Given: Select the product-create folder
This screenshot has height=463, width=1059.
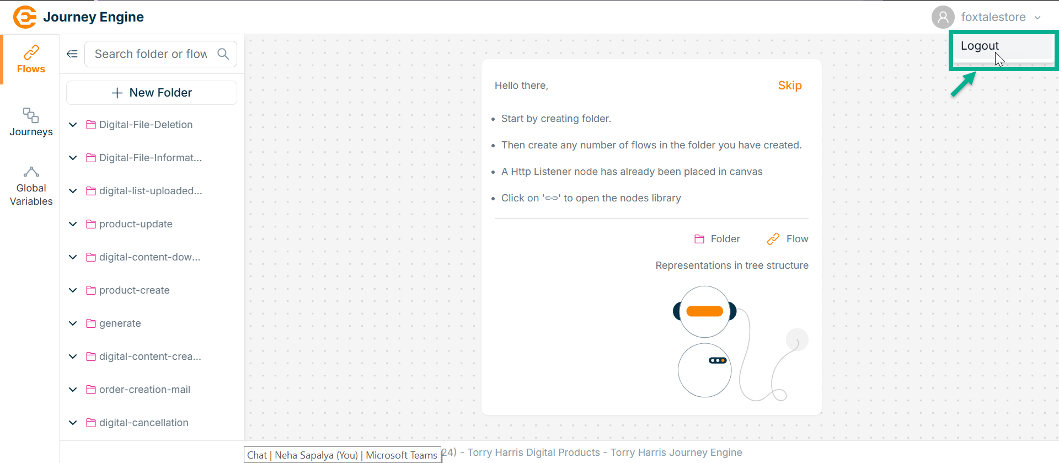Looking at the screenshot, I should 134,290.
